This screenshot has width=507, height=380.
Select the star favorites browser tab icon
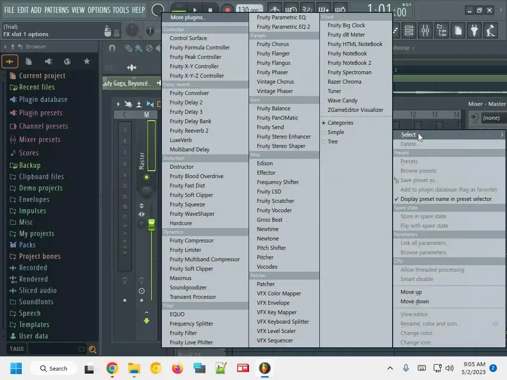pos(87,61)
